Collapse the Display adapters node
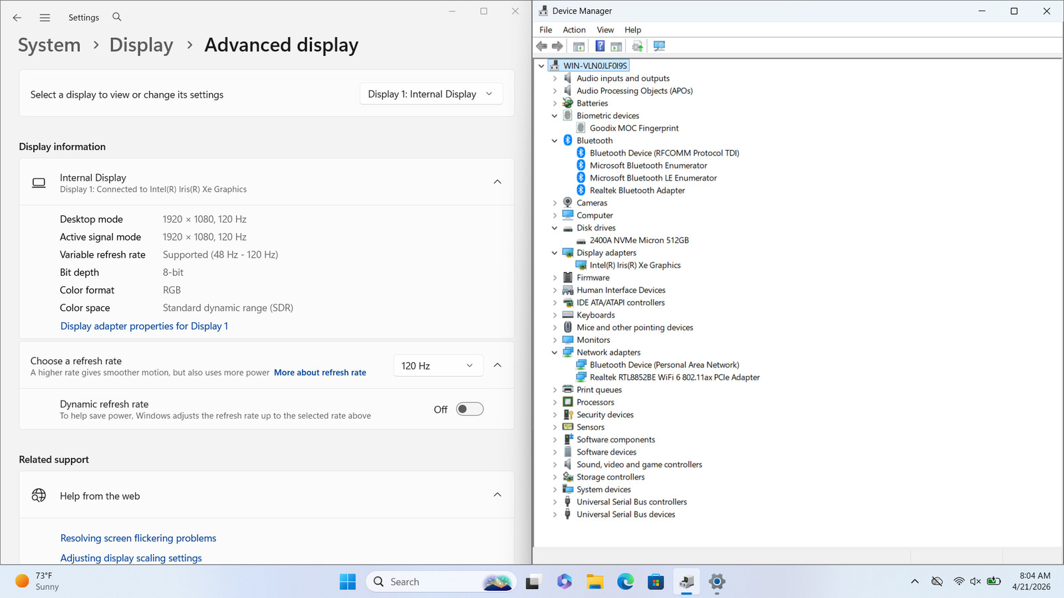Image resolution: width=1064 pixels, height=598 pixels. [555, 253]
